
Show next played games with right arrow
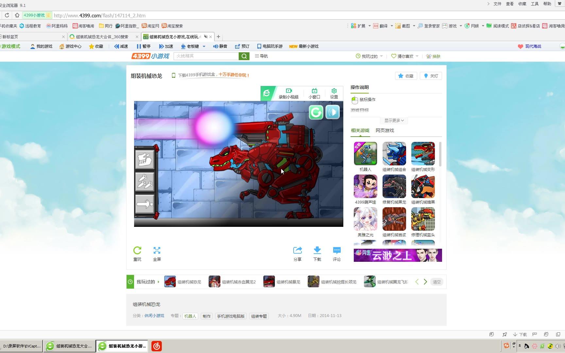425,282
